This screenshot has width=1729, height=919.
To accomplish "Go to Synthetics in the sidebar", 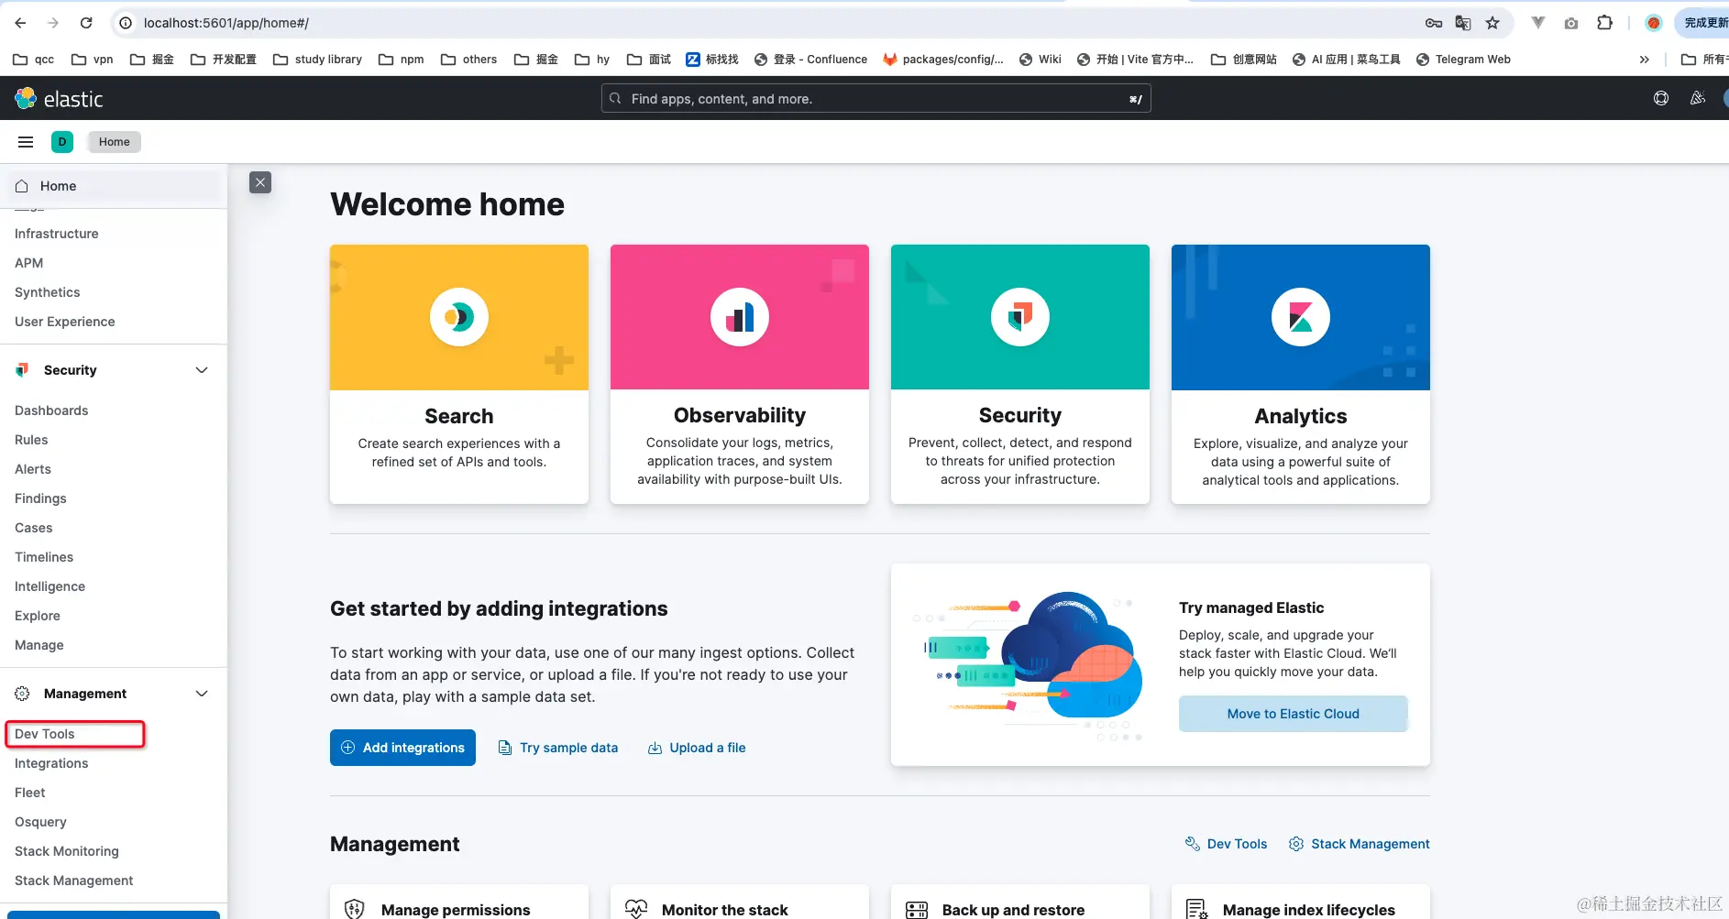I will click(48, 292).
